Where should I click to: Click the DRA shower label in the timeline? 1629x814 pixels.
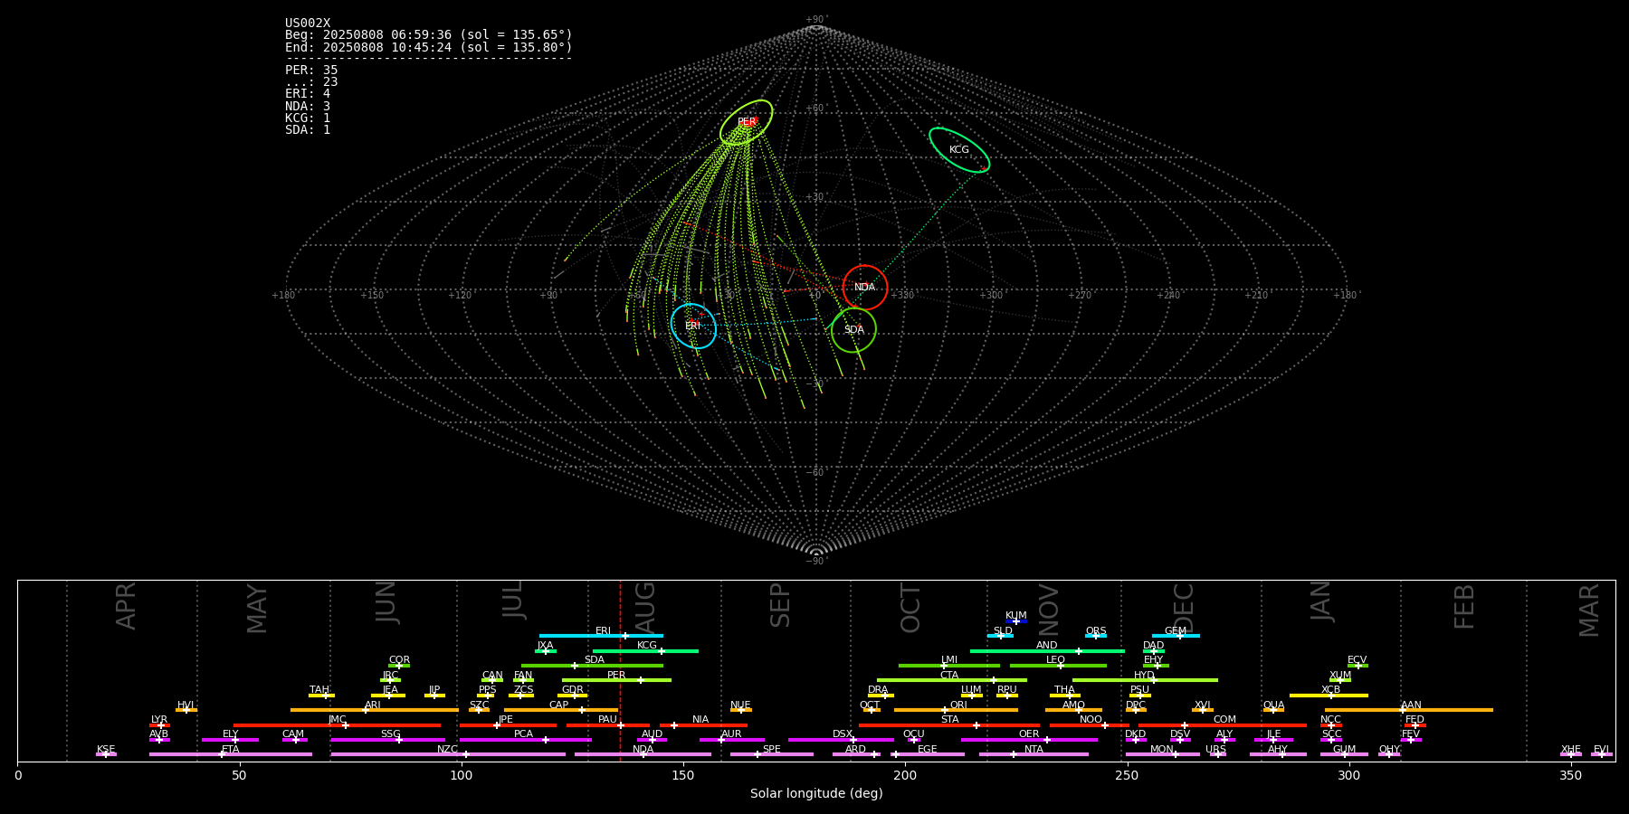click(878, 690)
